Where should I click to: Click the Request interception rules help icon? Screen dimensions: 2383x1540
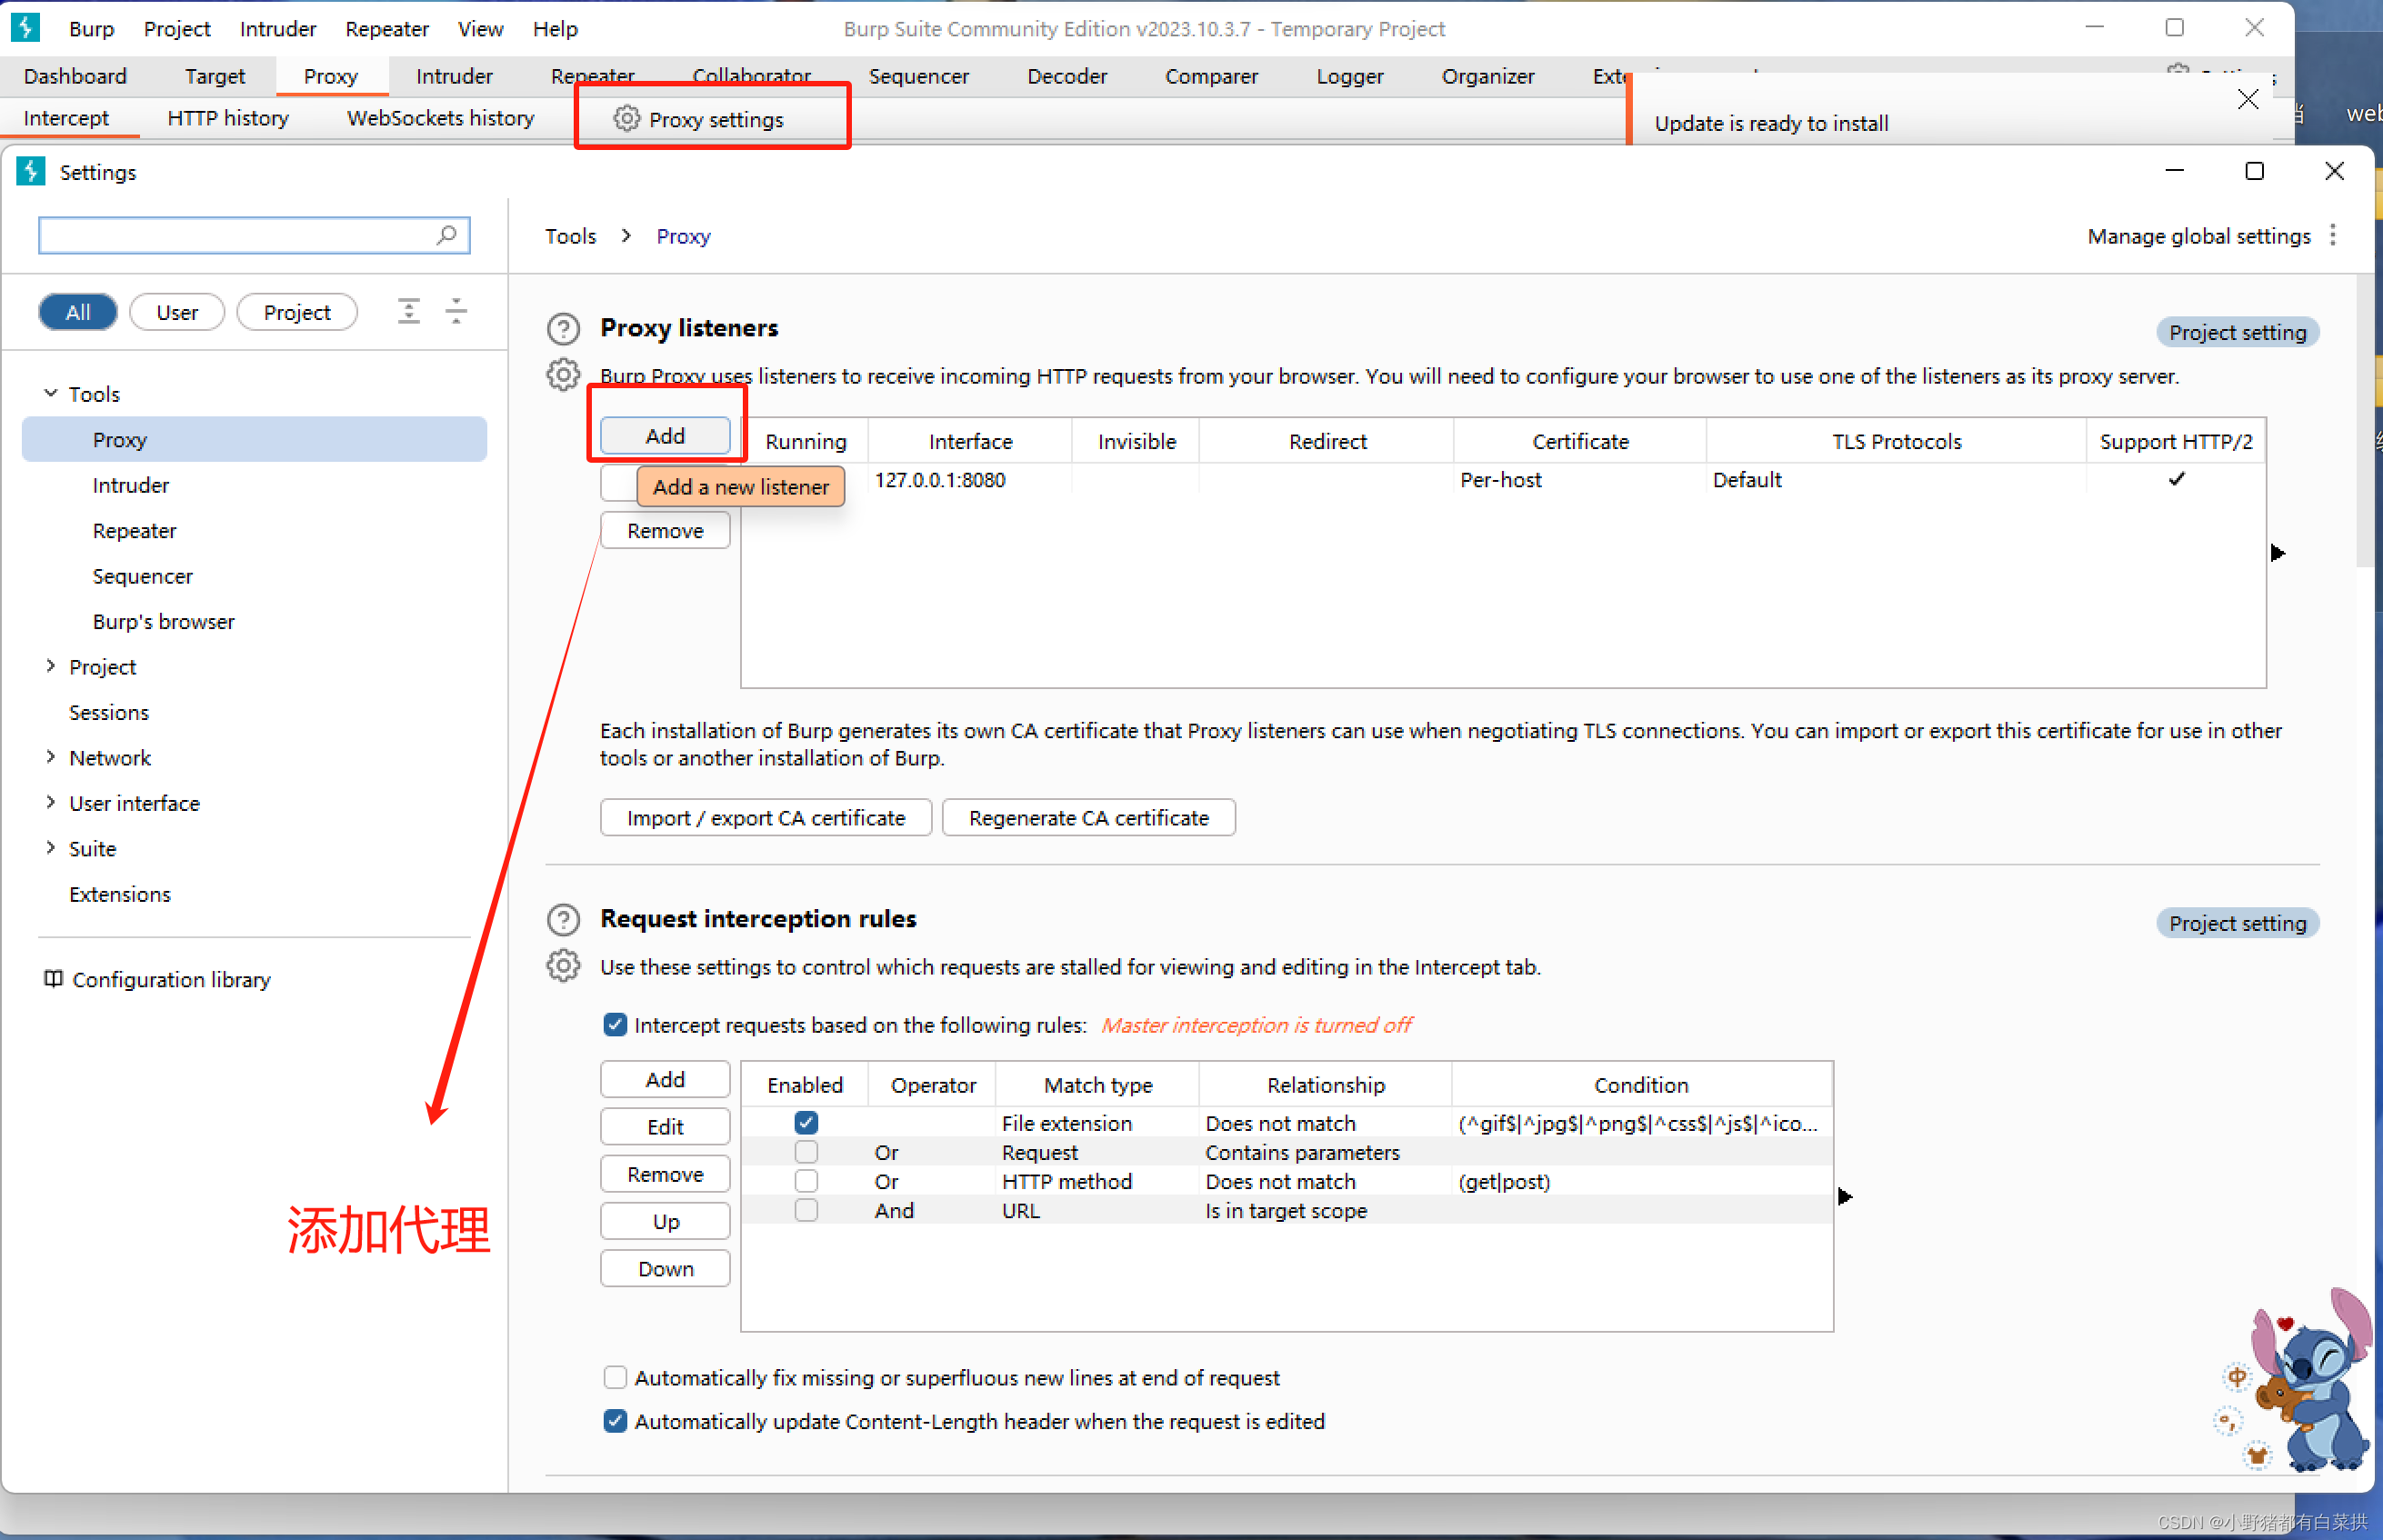(x=563, y=918)
